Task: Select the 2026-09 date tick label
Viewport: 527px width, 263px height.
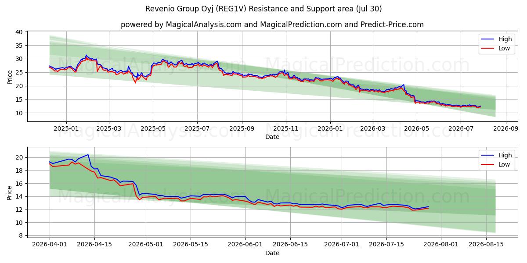Action: [505, 129]
